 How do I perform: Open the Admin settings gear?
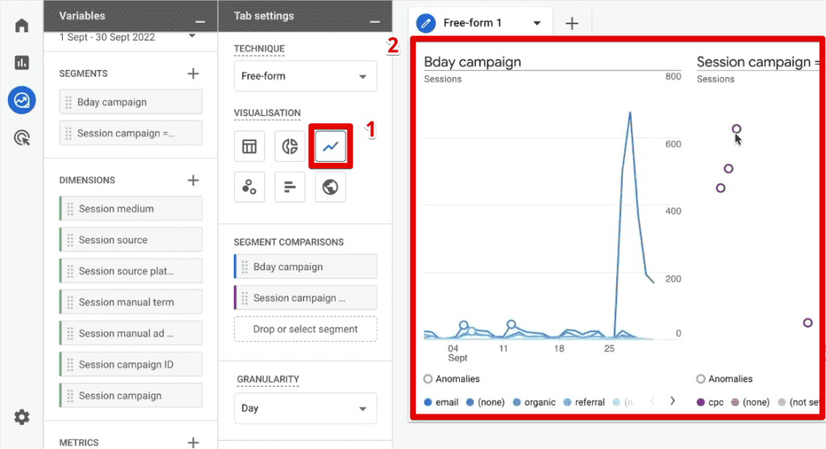click(22, 418)
